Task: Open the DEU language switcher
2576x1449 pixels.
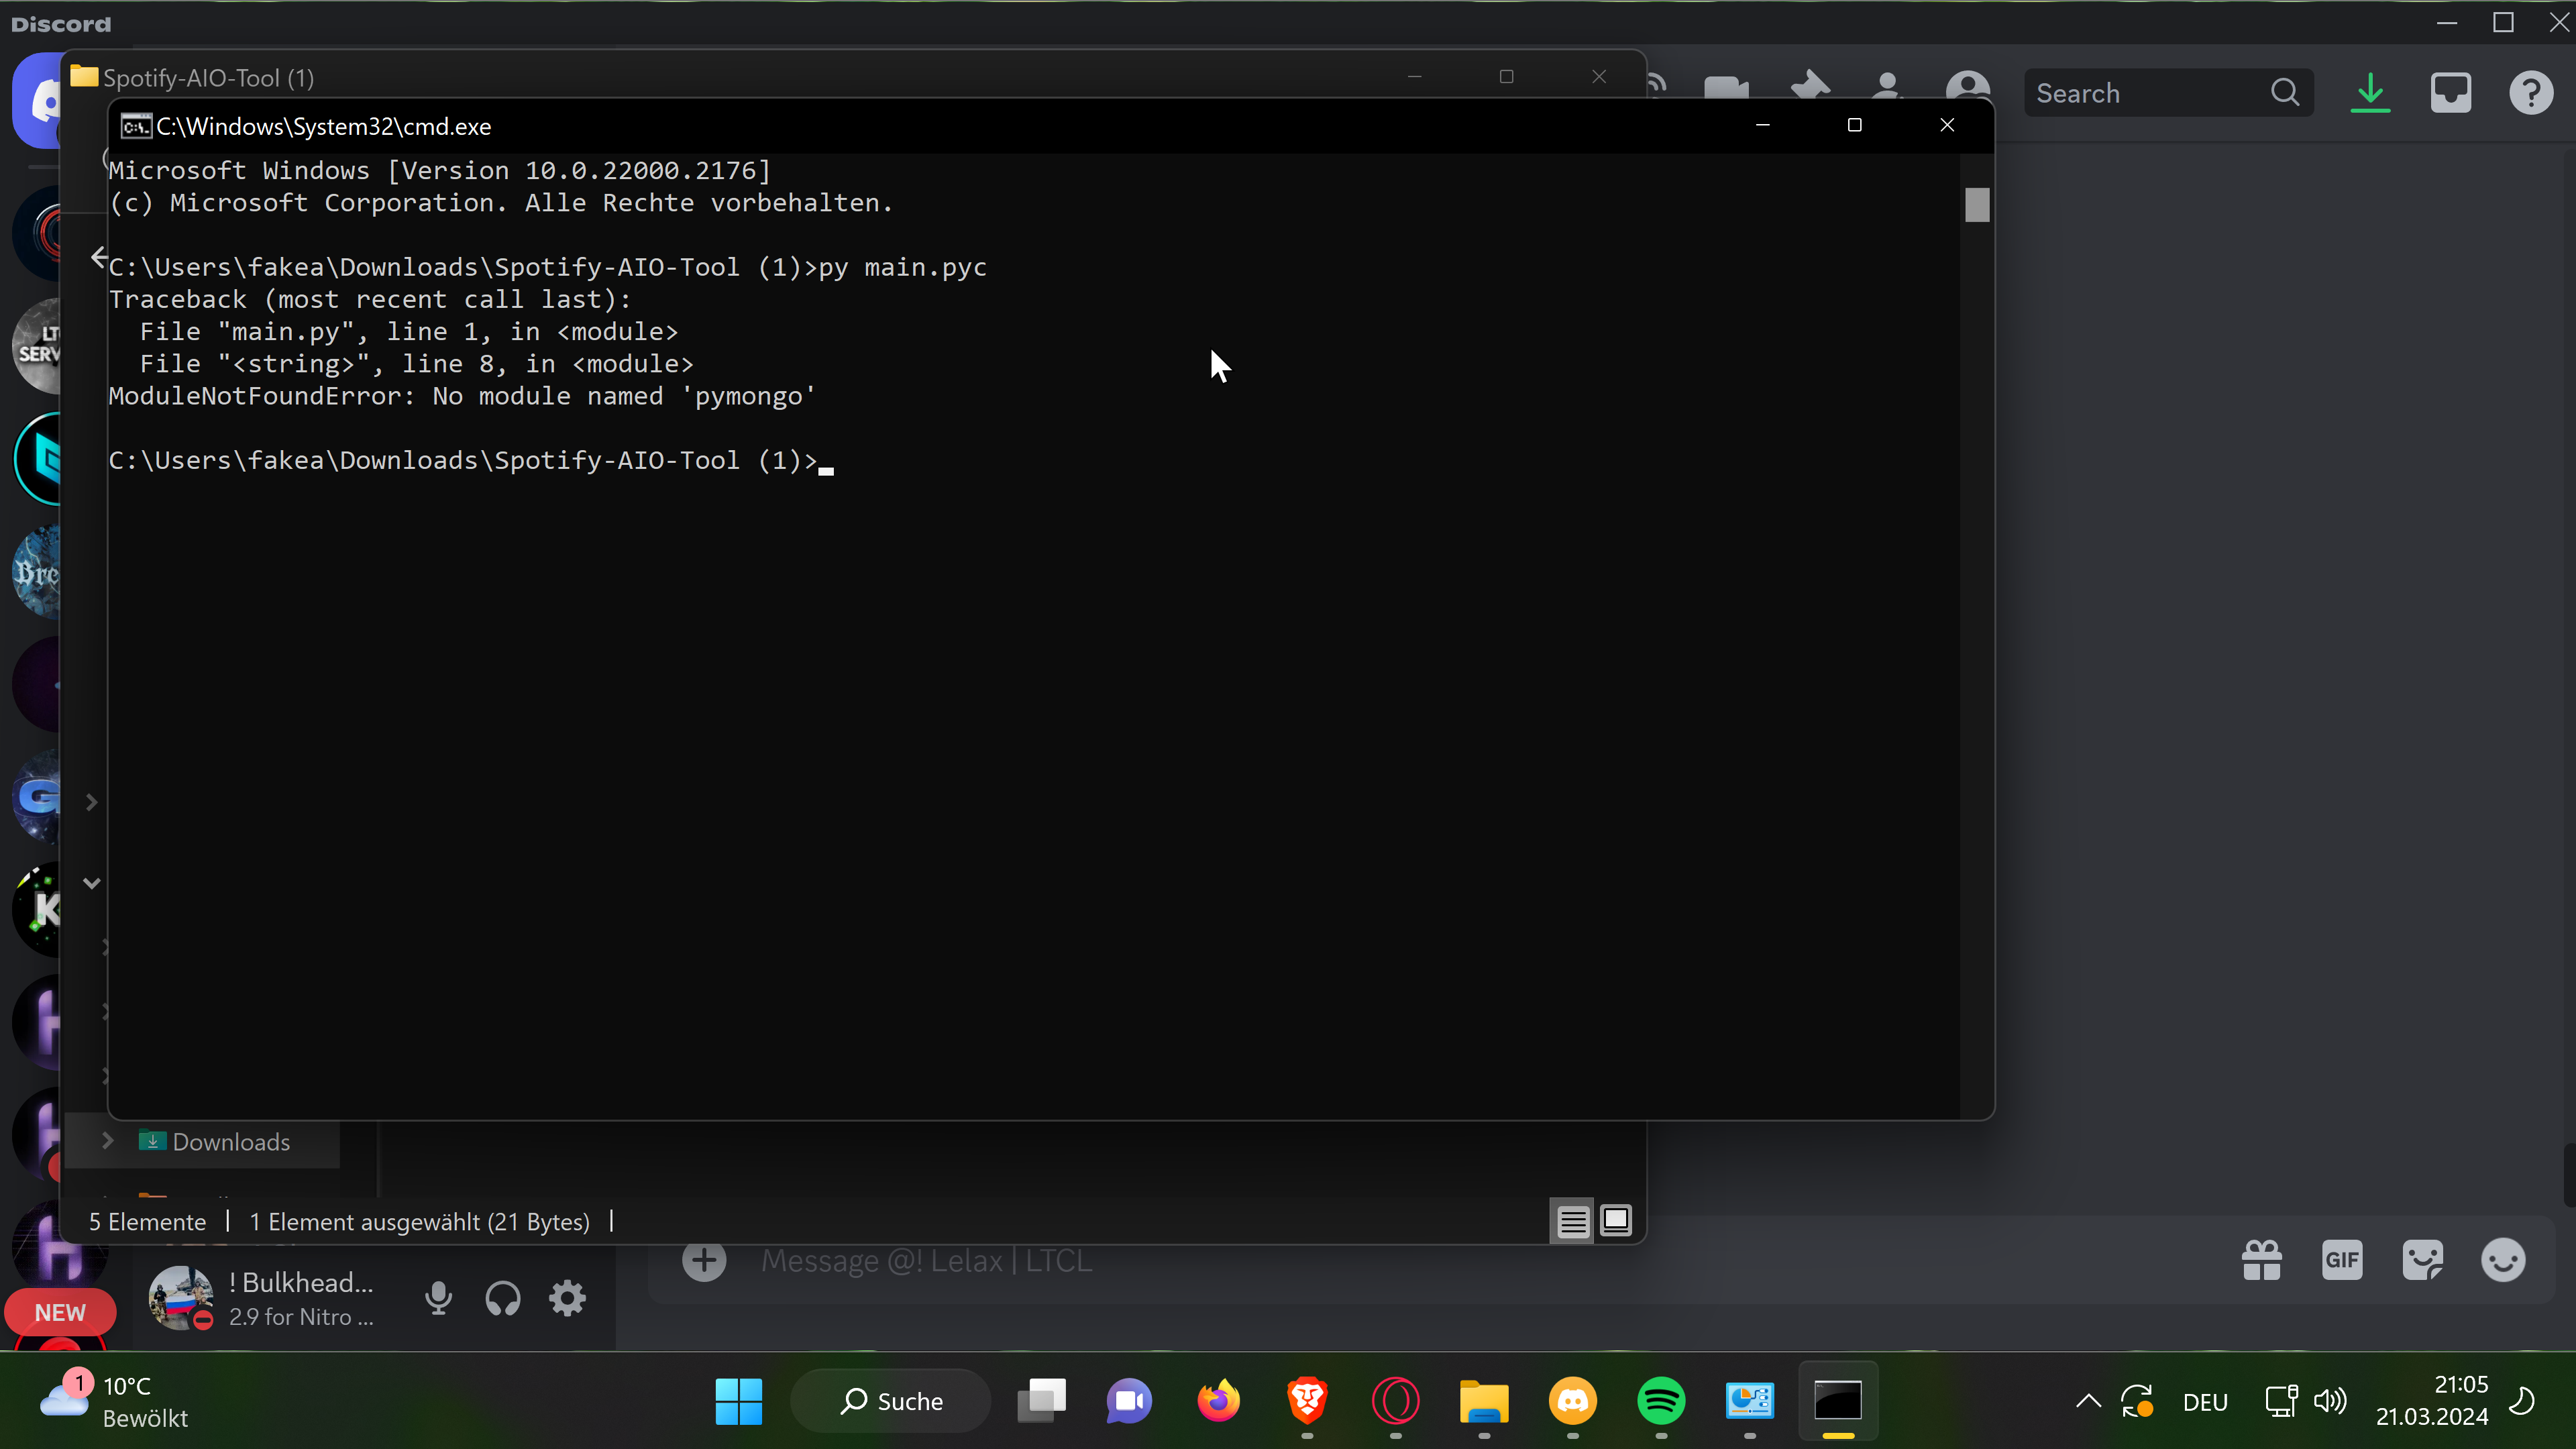Action: pyautogui.click(x=2205, y=1402)
